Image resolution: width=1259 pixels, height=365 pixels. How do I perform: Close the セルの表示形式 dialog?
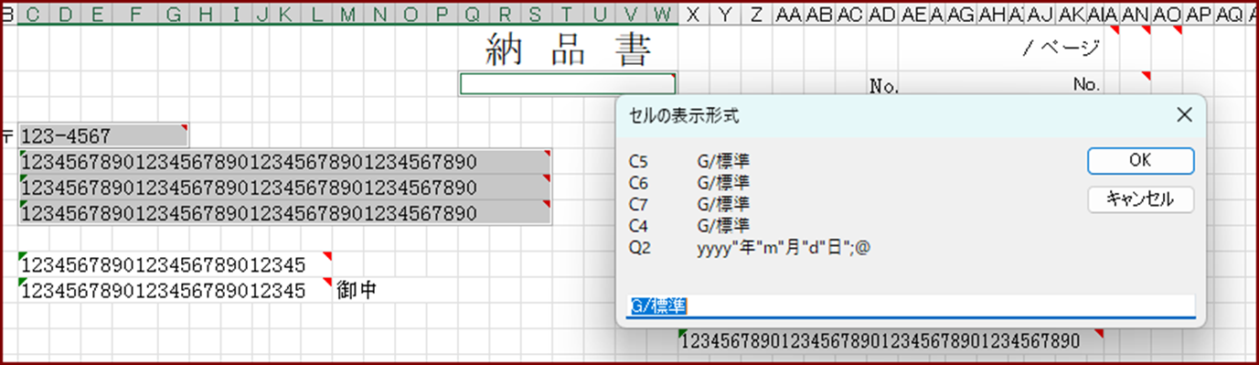coord(1184,115)
